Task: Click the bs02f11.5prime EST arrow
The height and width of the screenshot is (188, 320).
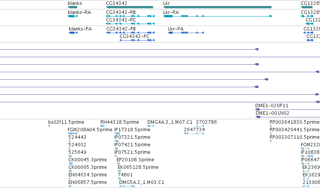Action: (49, 126)
